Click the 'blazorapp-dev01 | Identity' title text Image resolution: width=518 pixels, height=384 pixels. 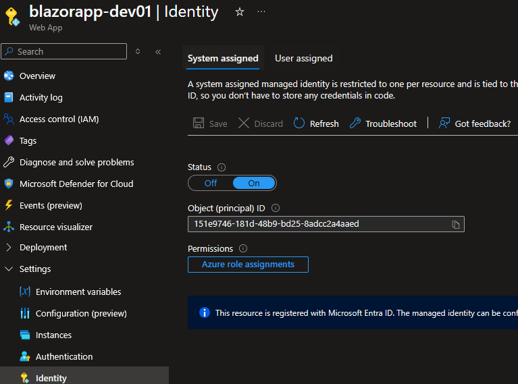124,11
